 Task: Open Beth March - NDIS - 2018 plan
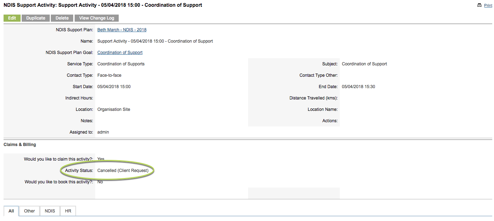122,30
